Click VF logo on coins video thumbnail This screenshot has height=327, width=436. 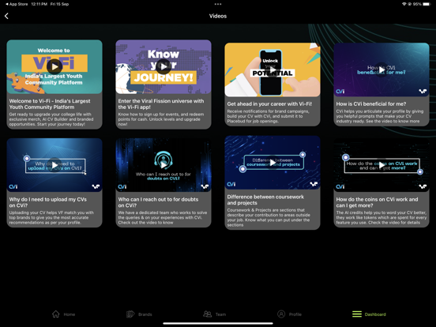(423, 187)
